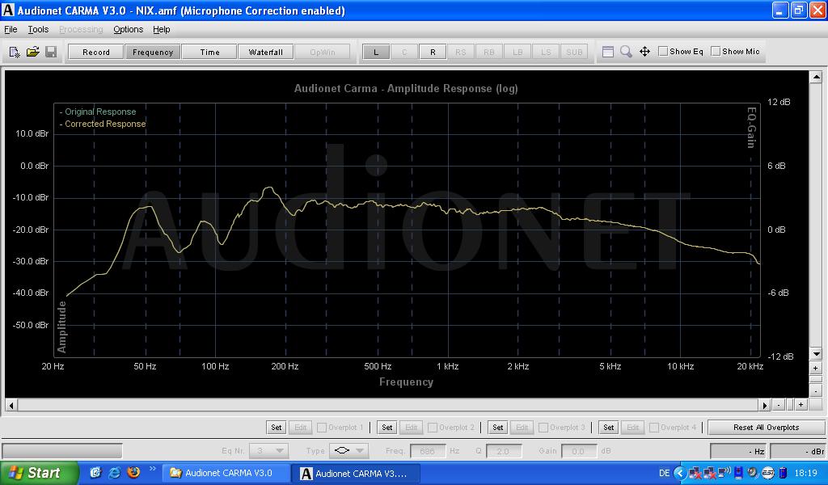Click the Original Response legend entry
Image resolution: width=828 pixels, height=485 pixels.
click(98, 112)
